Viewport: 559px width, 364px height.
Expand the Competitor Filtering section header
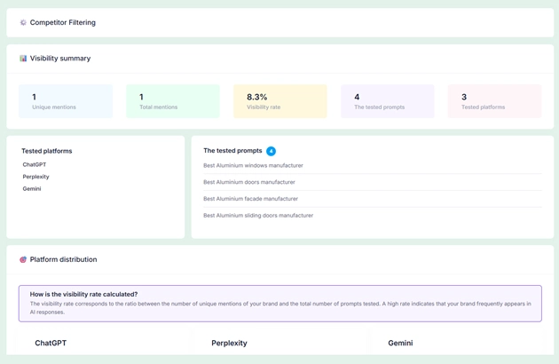pyautogui.click(x=279, y=22)
